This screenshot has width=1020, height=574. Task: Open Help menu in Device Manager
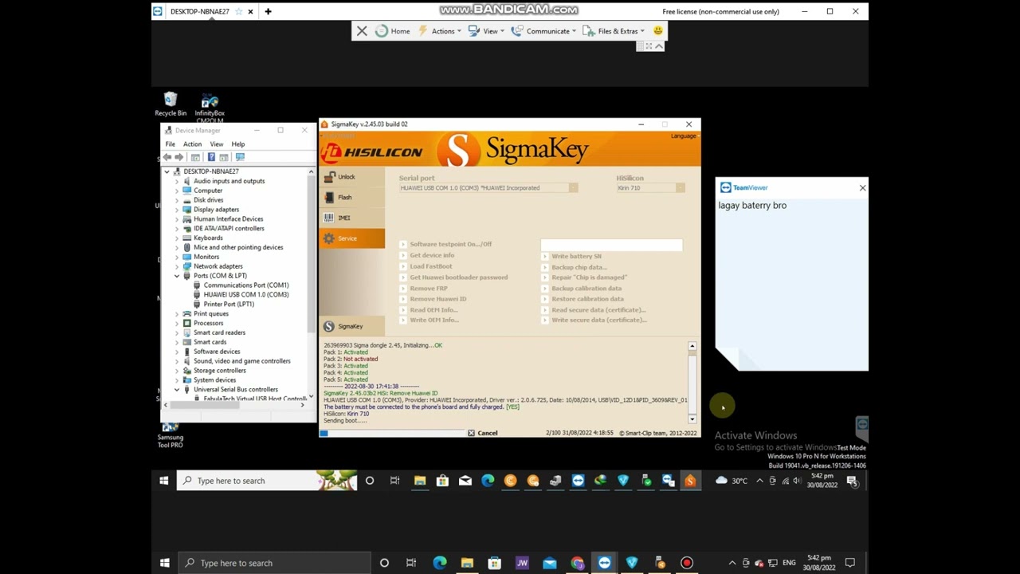[x=237, y=144]
